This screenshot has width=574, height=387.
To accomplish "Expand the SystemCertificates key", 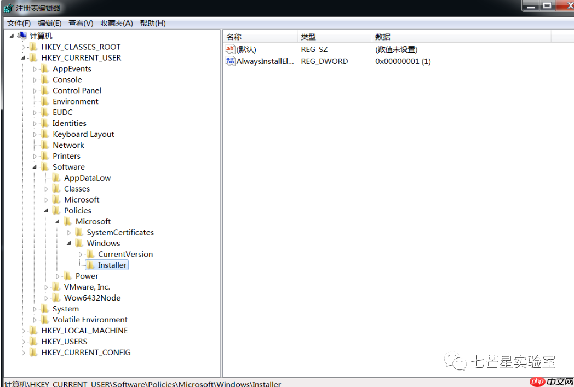I will pyautogui.click(x=68, y=232).
